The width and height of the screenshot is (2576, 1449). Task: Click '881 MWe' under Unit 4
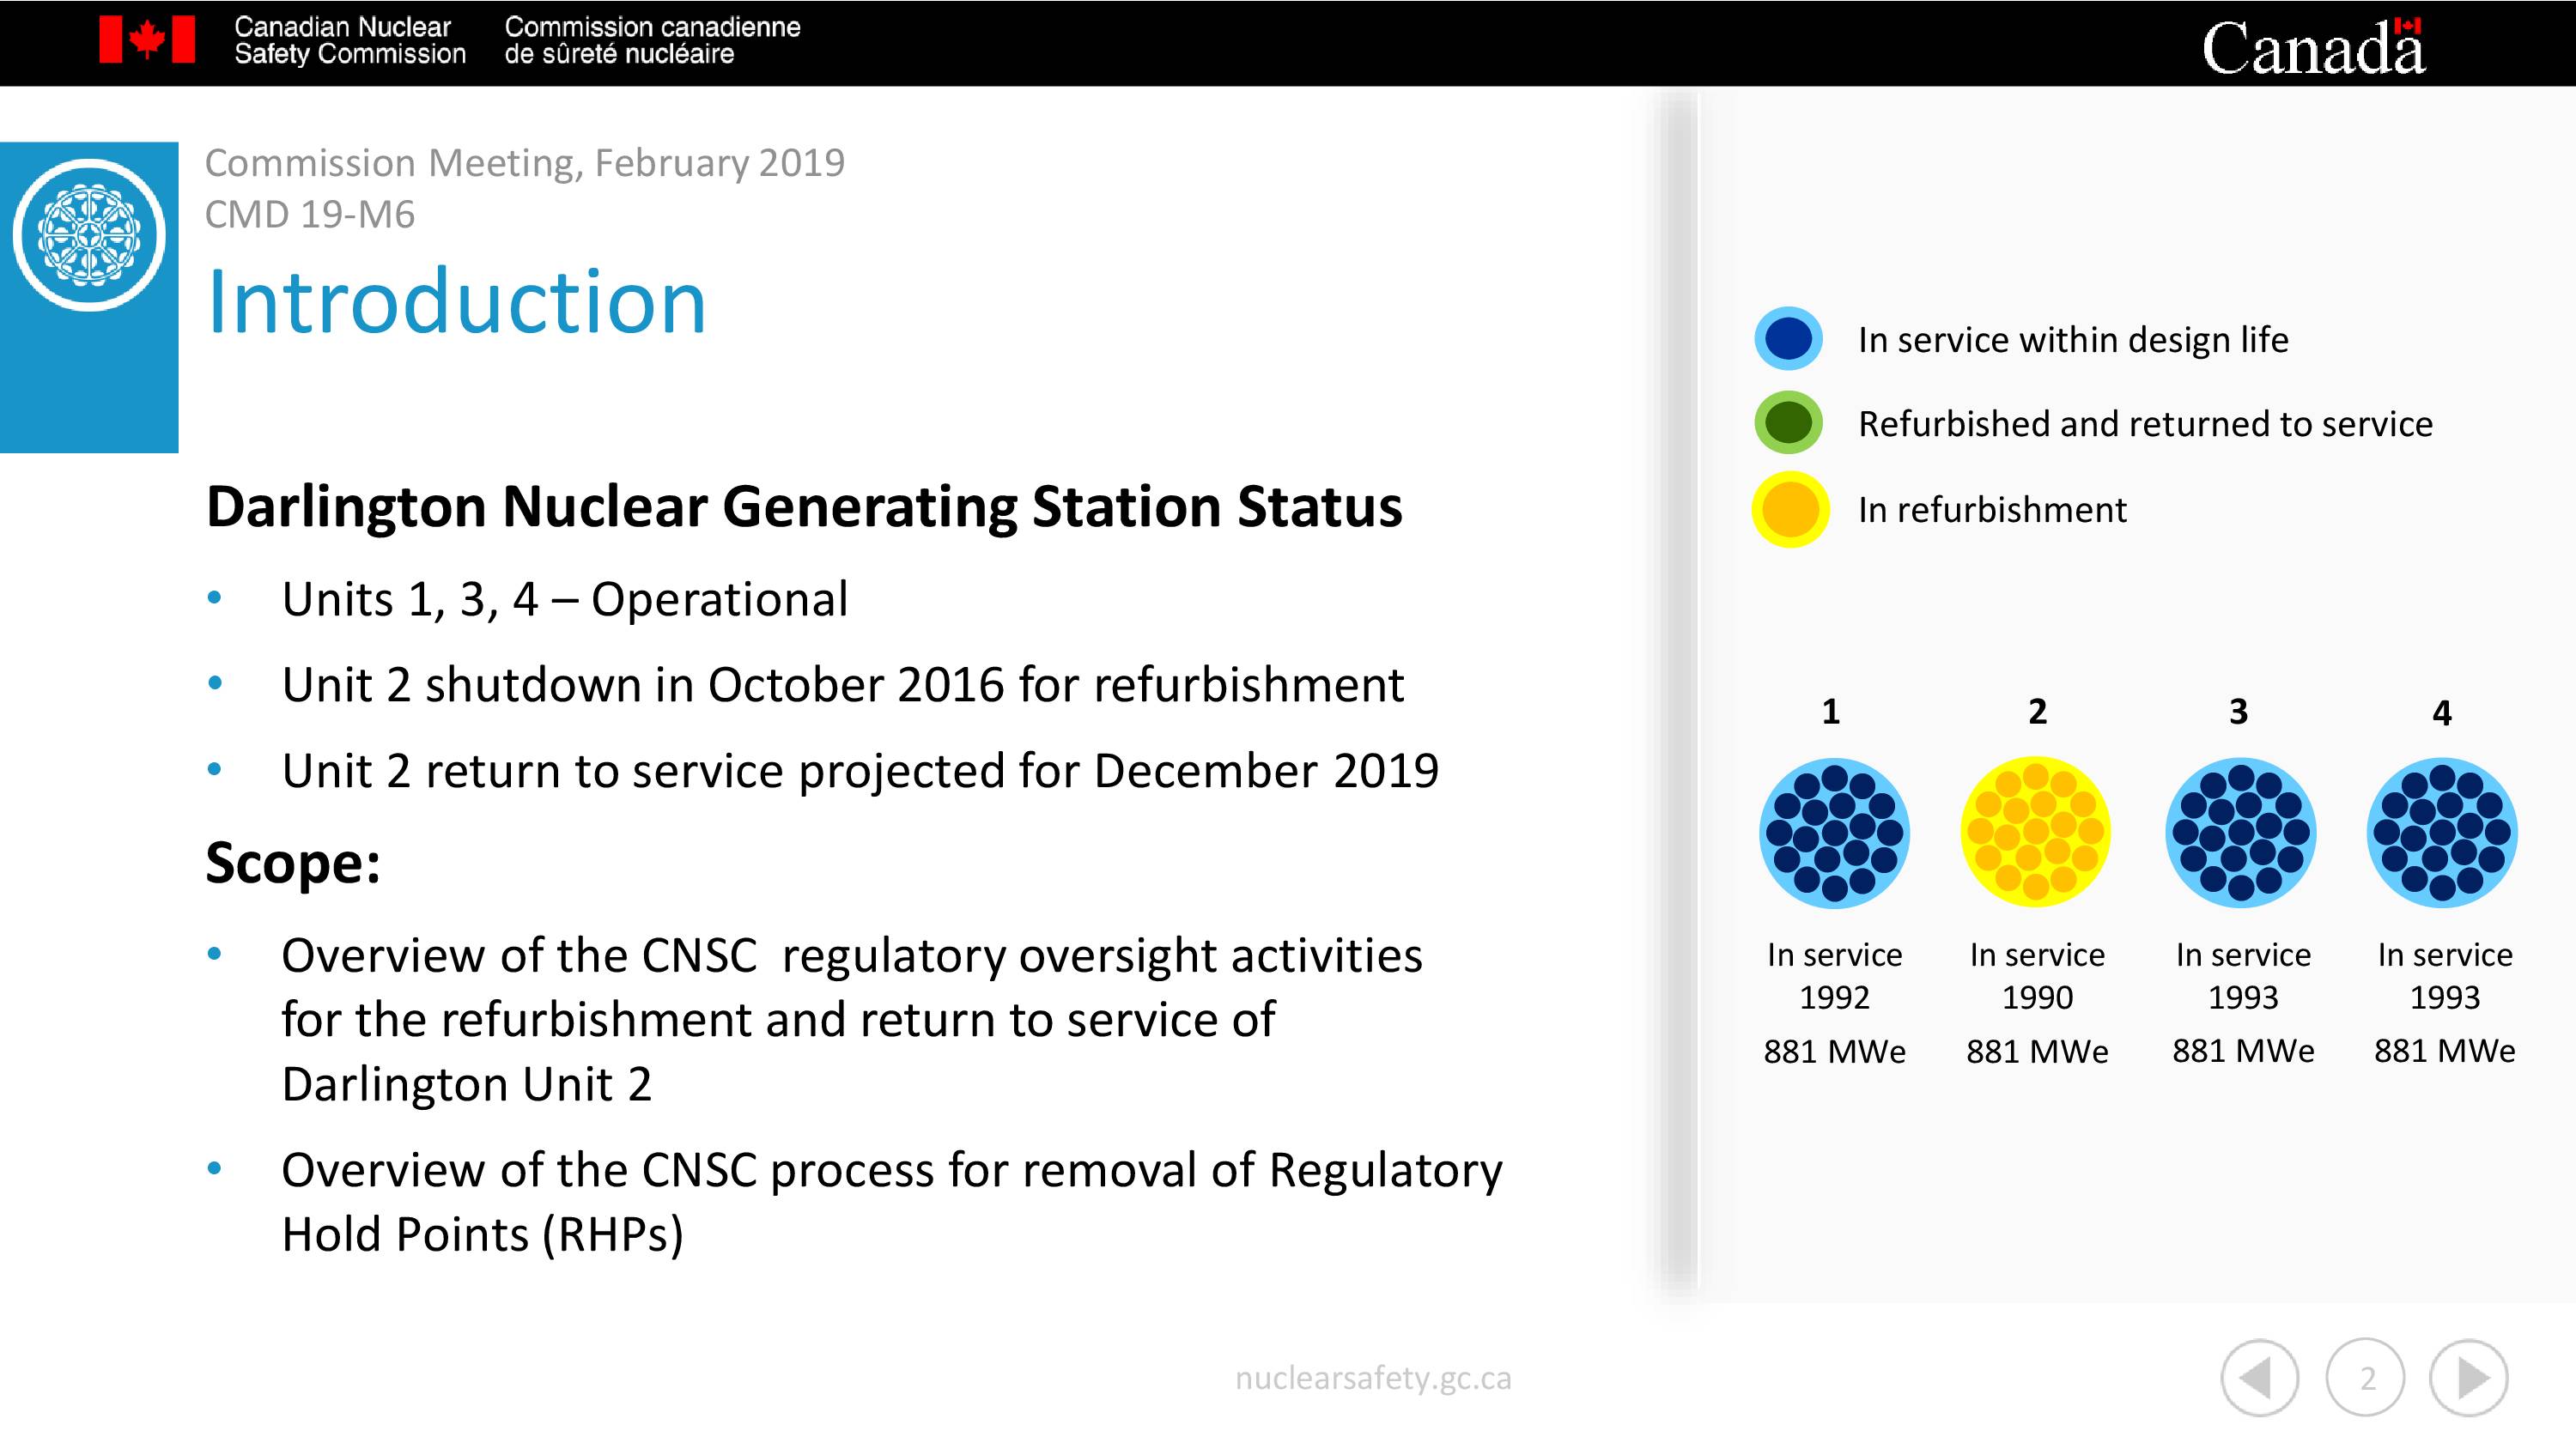point(2444,1051)
